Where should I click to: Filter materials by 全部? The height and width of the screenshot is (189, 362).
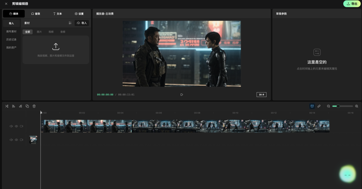[27, 32]
